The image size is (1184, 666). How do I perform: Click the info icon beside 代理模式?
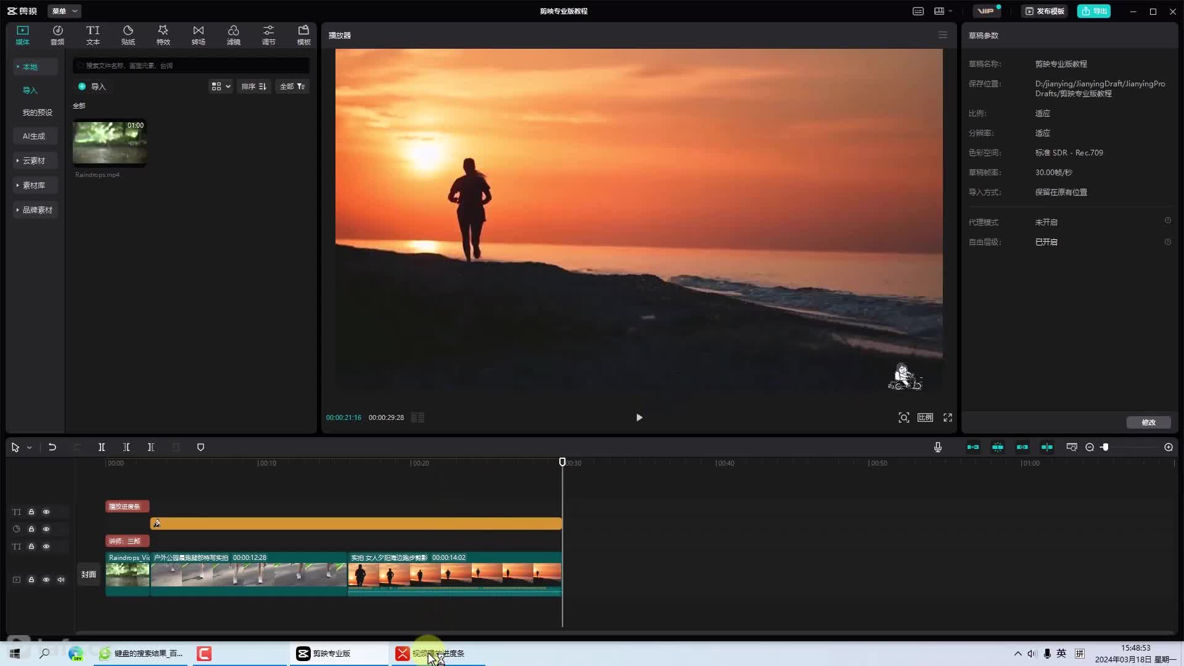pyautogui.click(x=1167, y=221)
